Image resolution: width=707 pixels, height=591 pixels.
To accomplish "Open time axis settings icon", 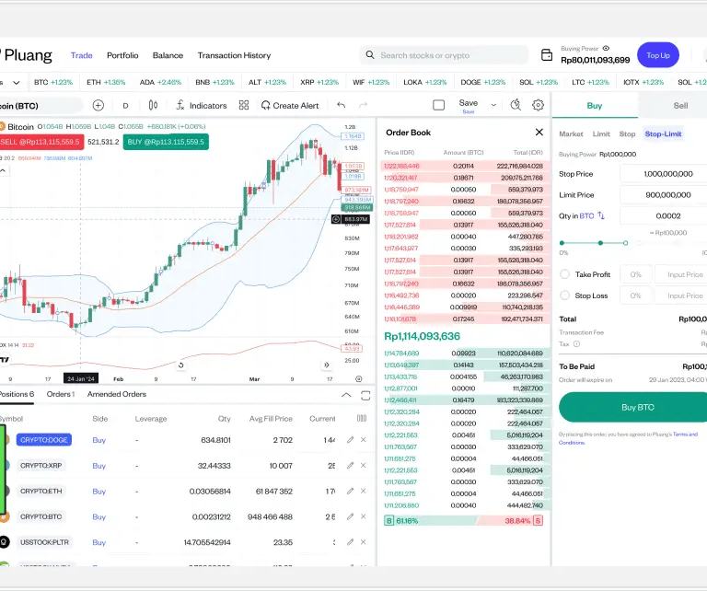I will click(359, 379).
